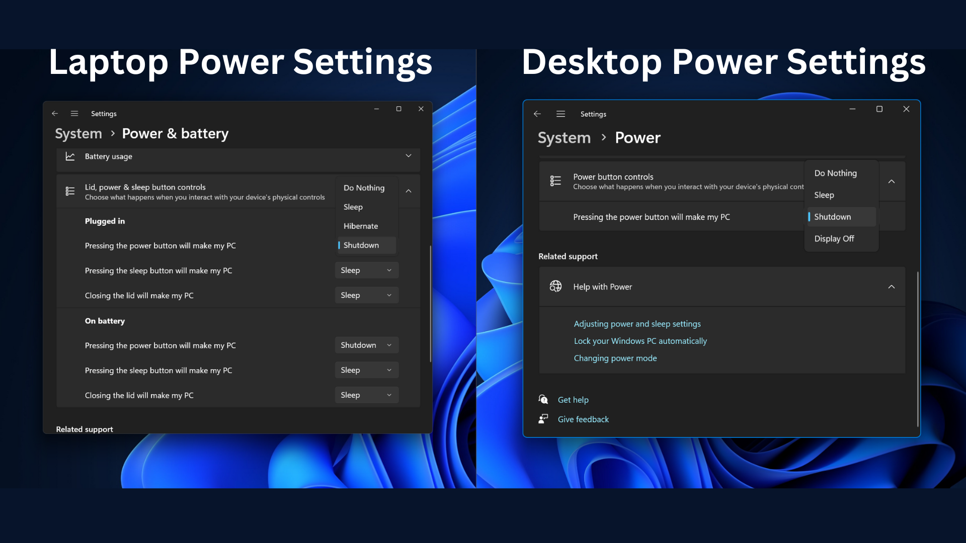Click the back arrow icon in desktop settings
The width and height of the screenshot is (966, 543).
coord(537,114)
